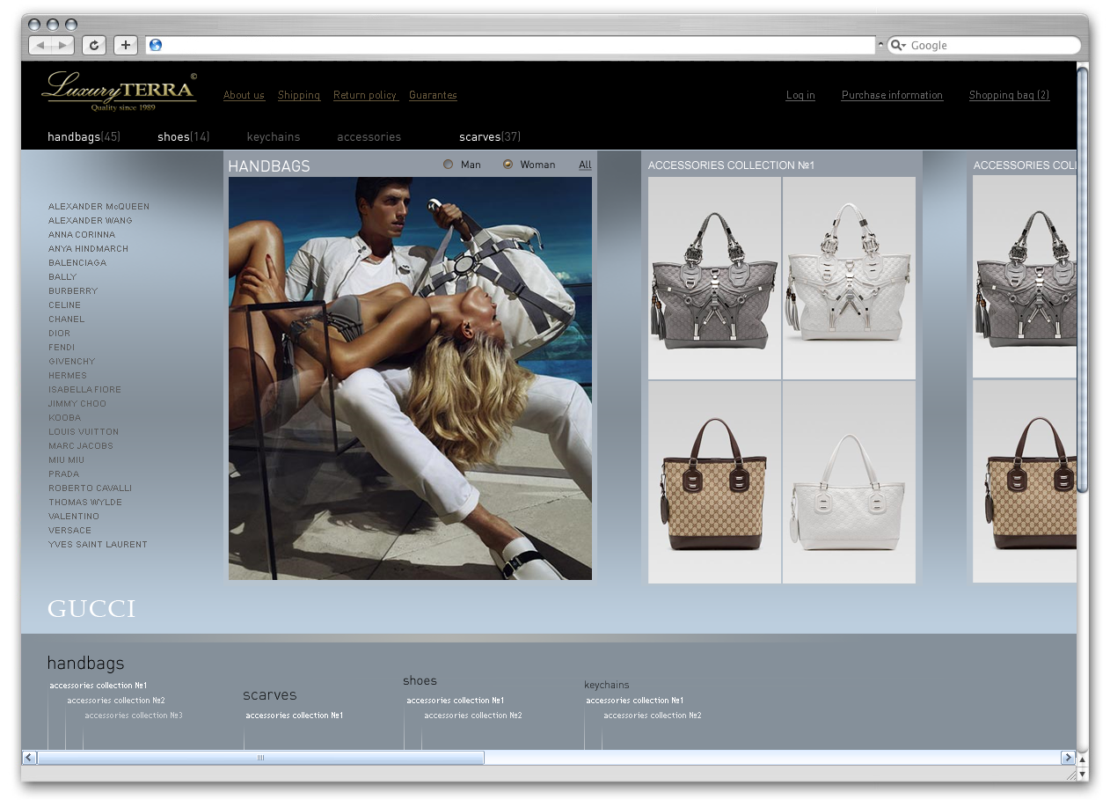Open accessories collection №2 under shoes
The height and width of the screenshot is (800, 1110).
click(473, 716)
